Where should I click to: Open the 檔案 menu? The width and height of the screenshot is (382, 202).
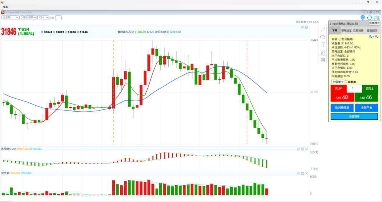pyautogui.click(x=6, y=7)
